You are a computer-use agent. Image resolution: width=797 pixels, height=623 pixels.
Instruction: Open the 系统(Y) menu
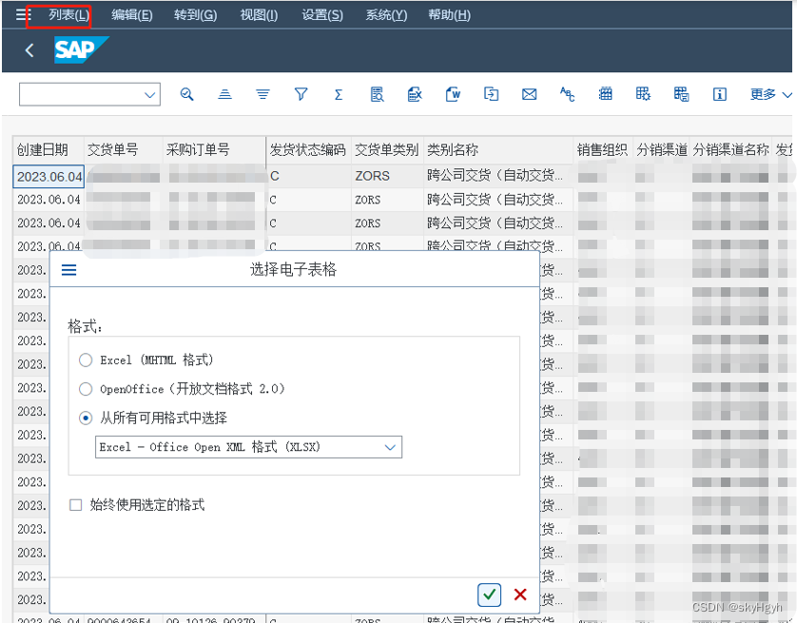(385, 14)
